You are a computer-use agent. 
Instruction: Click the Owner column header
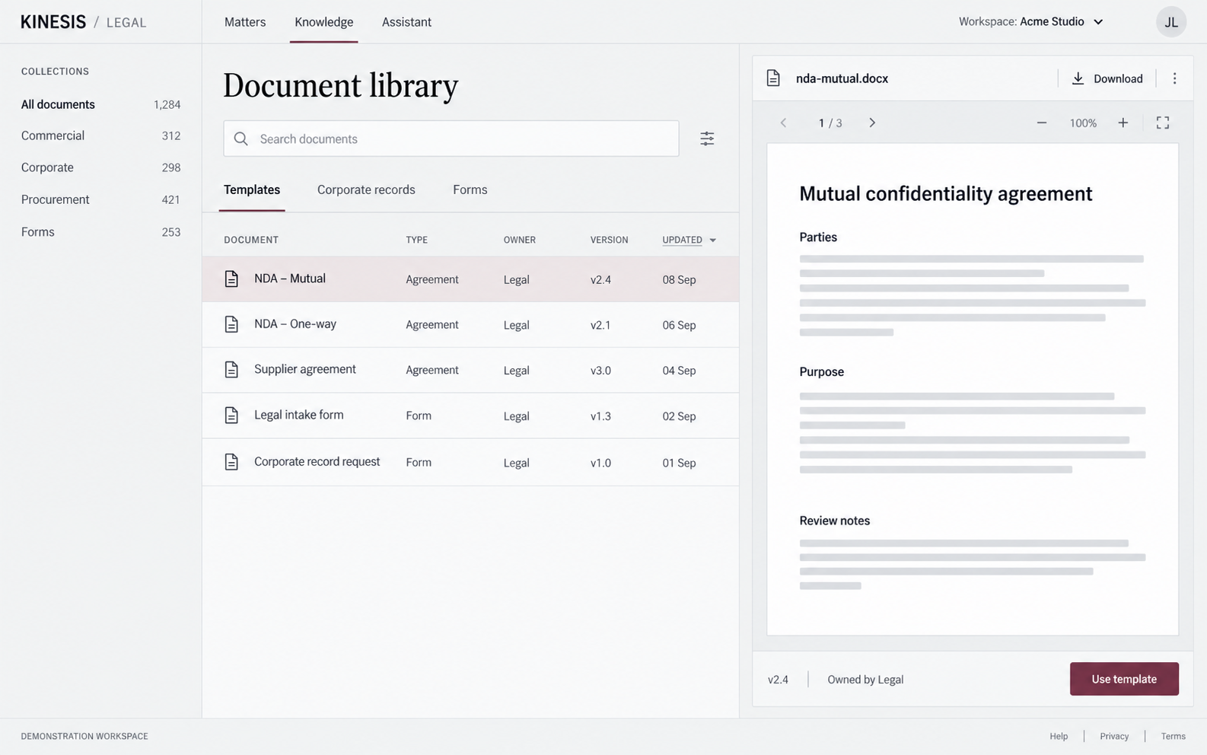(x=520, y=240)
